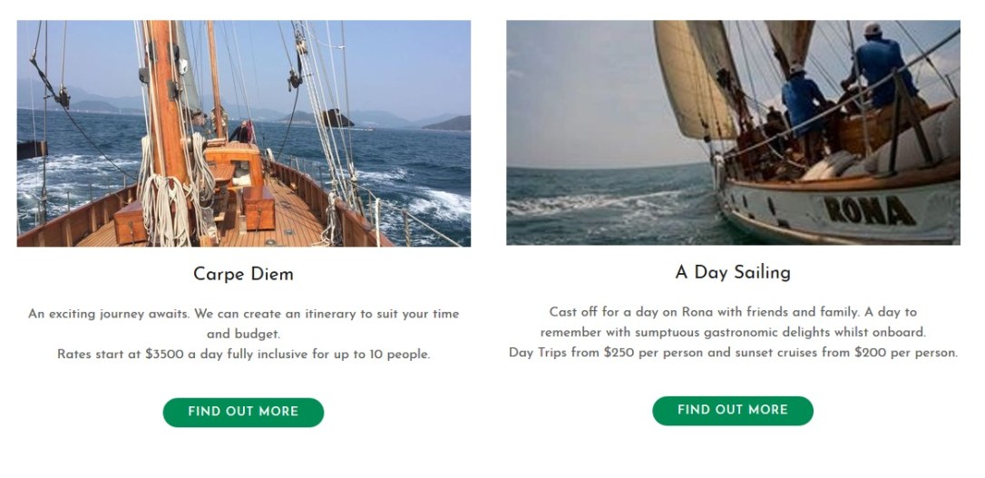Click Find Out More under A Day Sailing
This screenshot has height=478, width=985.
[733, 410]
